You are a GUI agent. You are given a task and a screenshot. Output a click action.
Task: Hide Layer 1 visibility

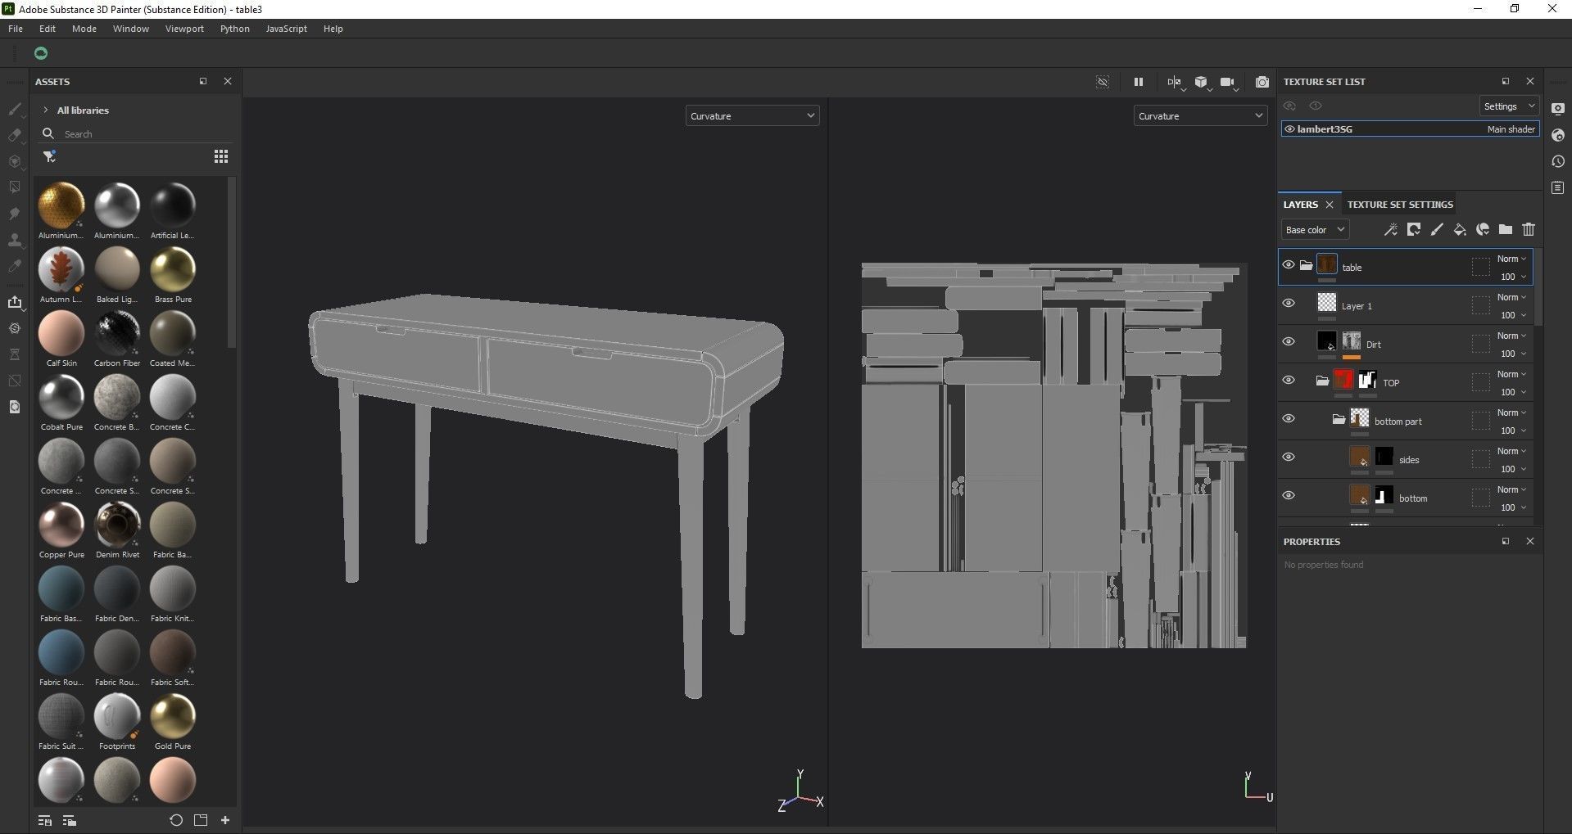1289,303
